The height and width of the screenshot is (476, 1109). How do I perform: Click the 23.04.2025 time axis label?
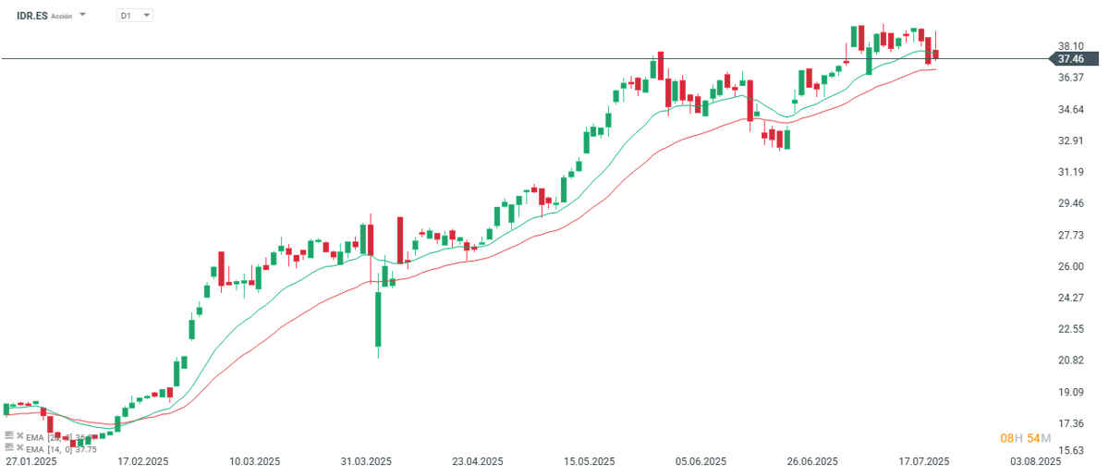click(x=477, y=460)
